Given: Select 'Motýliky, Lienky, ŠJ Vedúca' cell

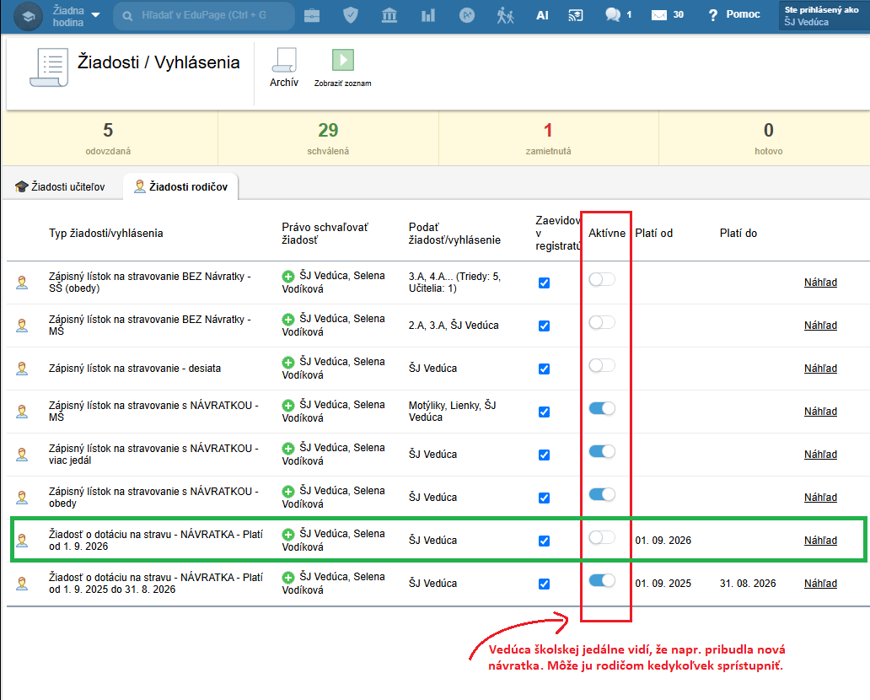Looking at the screenshot, I should click(x=453, y=412).
